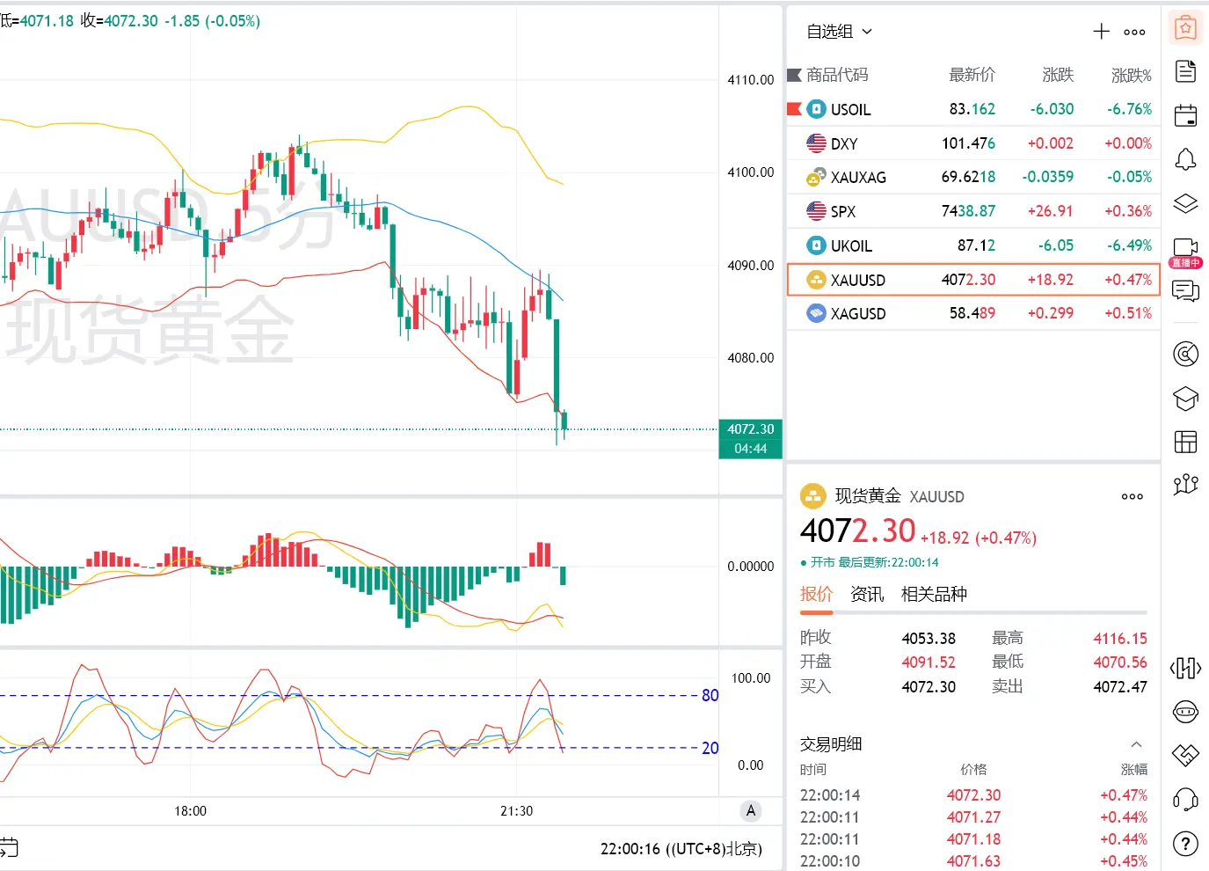
Task: Click the 卖出 price 4072.47
Action: [x=1120, y=686]
